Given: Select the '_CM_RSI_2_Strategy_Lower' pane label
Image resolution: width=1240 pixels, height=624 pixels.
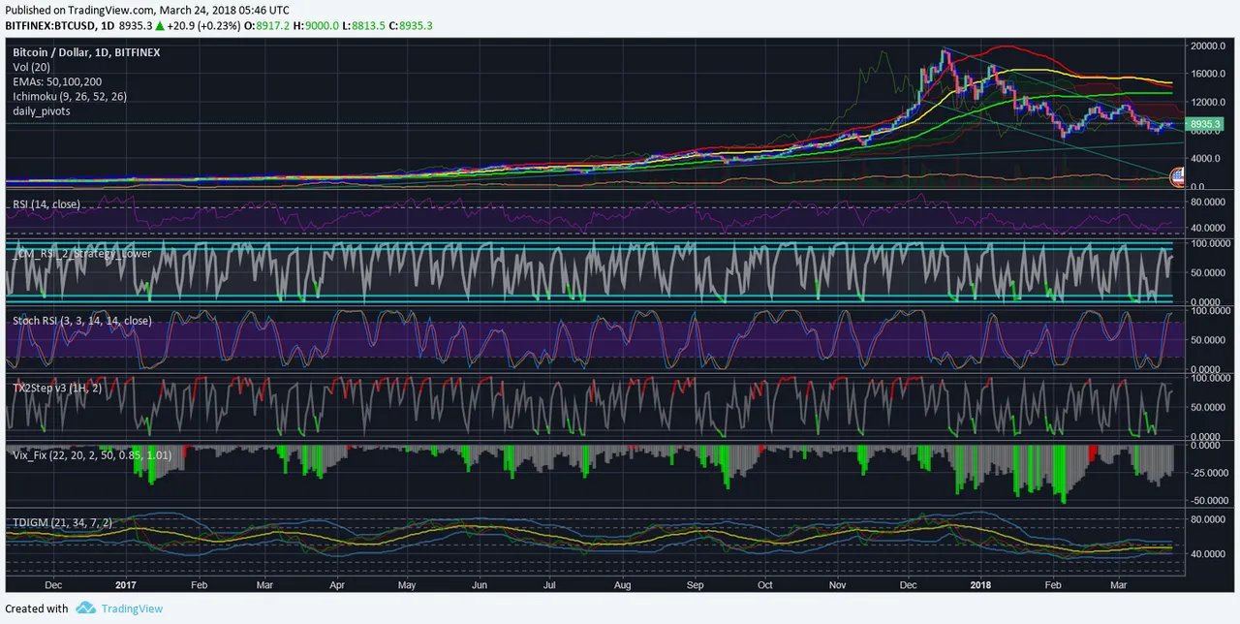Looking at the screenshot, I should tap(82, 255).
